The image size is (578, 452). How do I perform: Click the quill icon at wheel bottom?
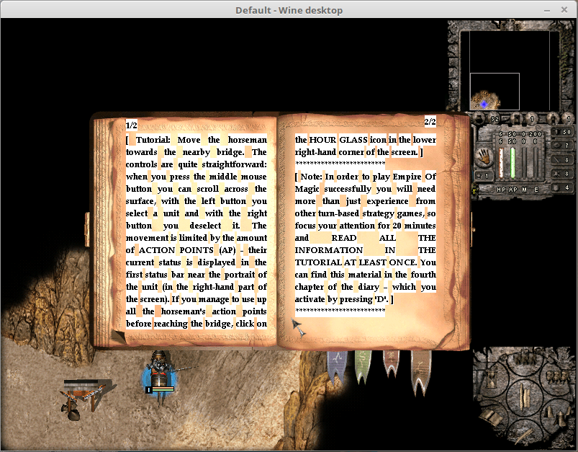point(524,435)
